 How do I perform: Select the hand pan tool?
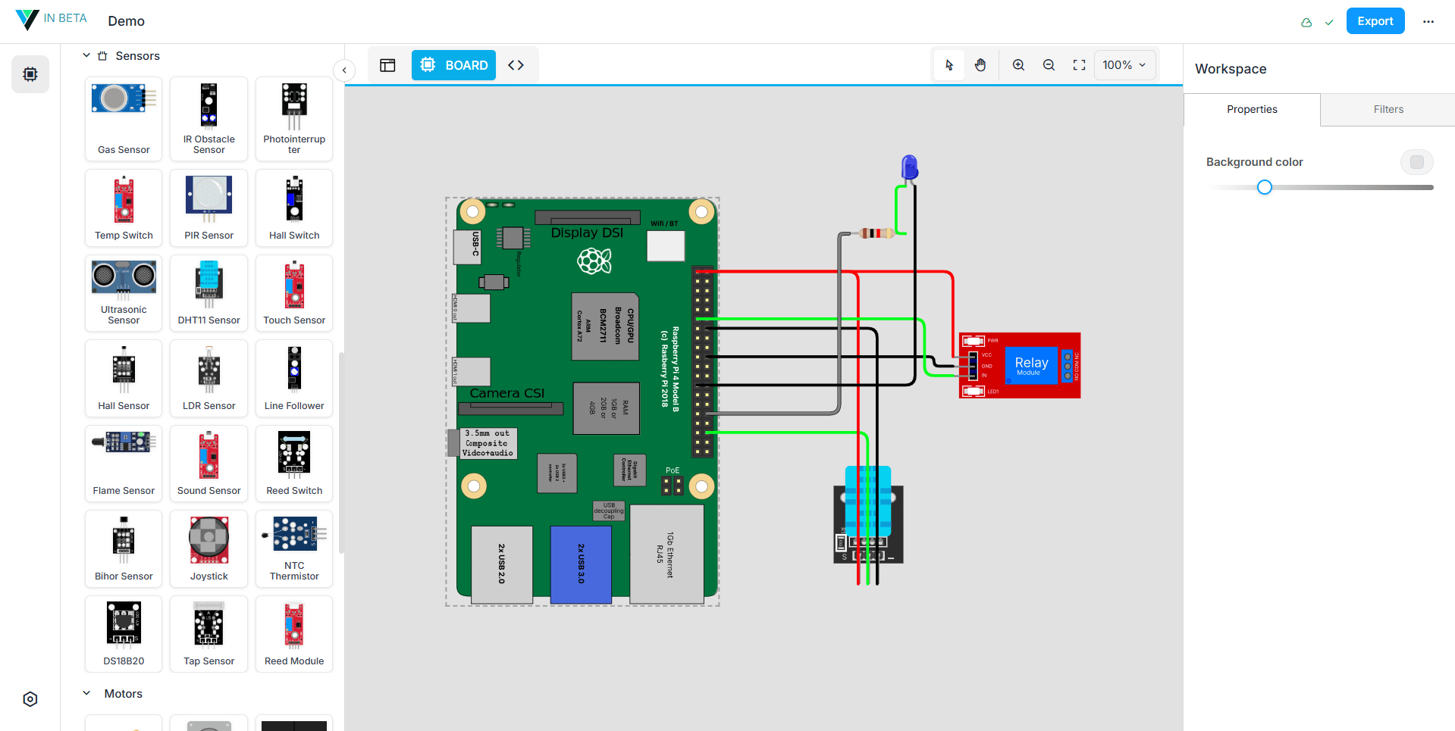point(980,65)
